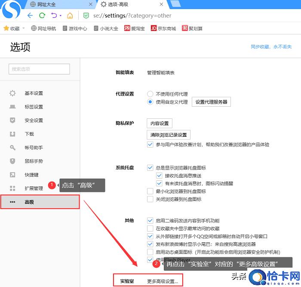Go to the home page icon

tap(70, 15)
